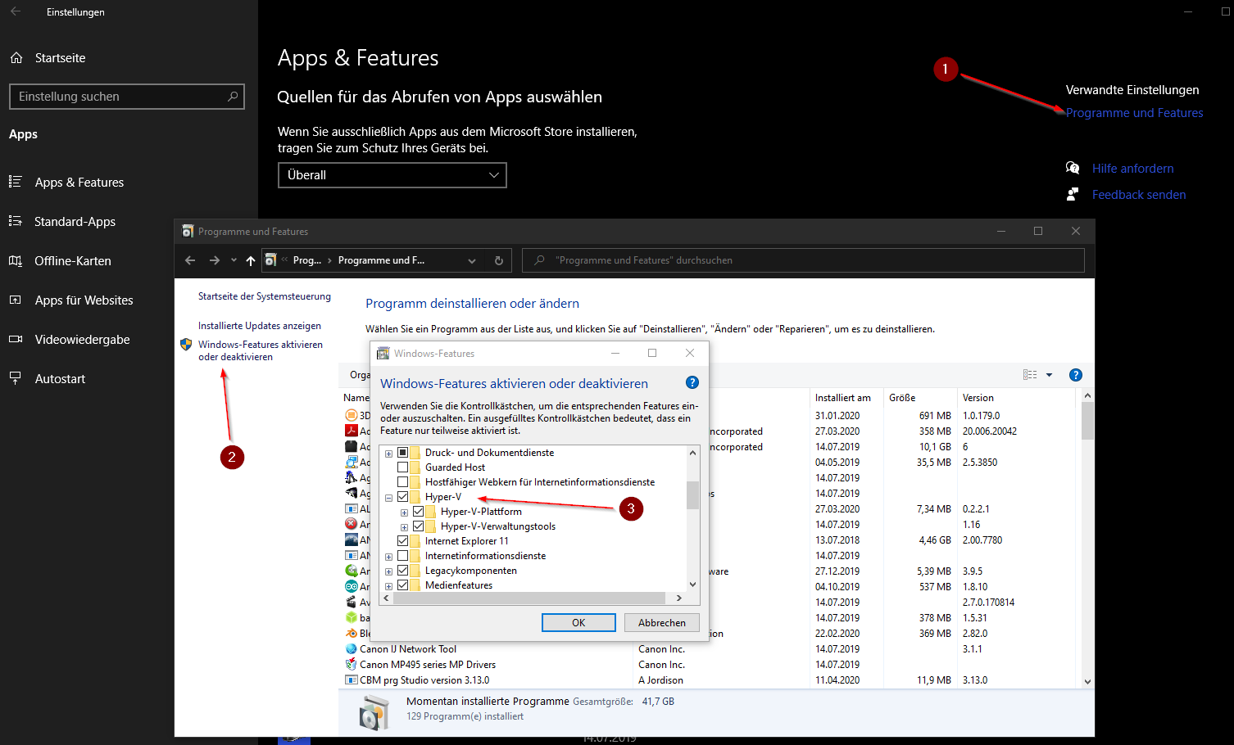Image resolution: width=1234 pixels, height=745 pixels.
Task: Toggle Legacykomponenten checkbox
Action: coord(402,571)
